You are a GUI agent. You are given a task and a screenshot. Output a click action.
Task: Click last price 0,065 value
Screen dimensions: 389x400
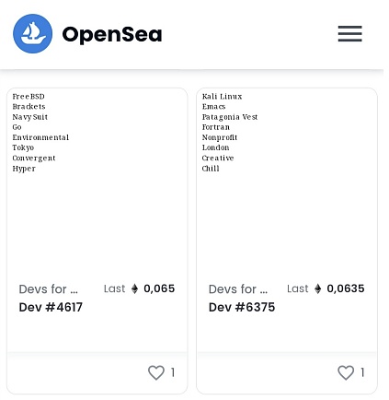159,288
